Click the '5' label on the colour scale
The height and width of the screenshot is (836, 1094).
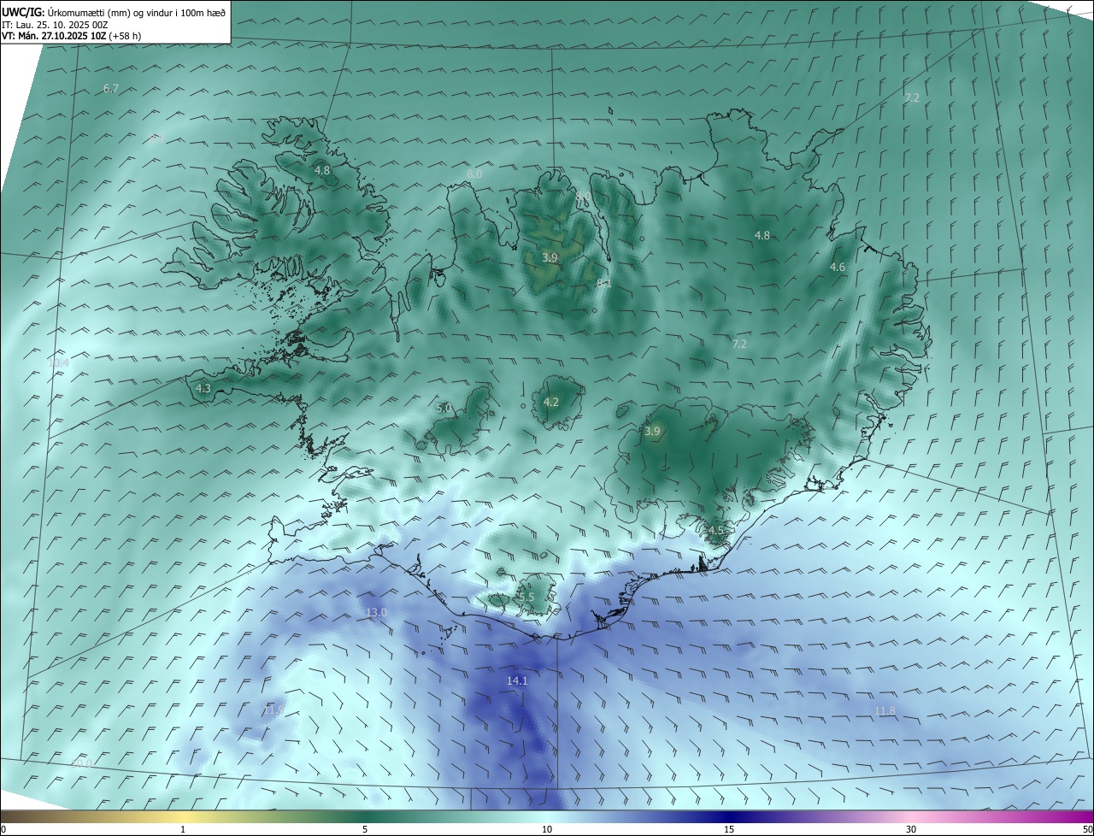pos(365,830)
